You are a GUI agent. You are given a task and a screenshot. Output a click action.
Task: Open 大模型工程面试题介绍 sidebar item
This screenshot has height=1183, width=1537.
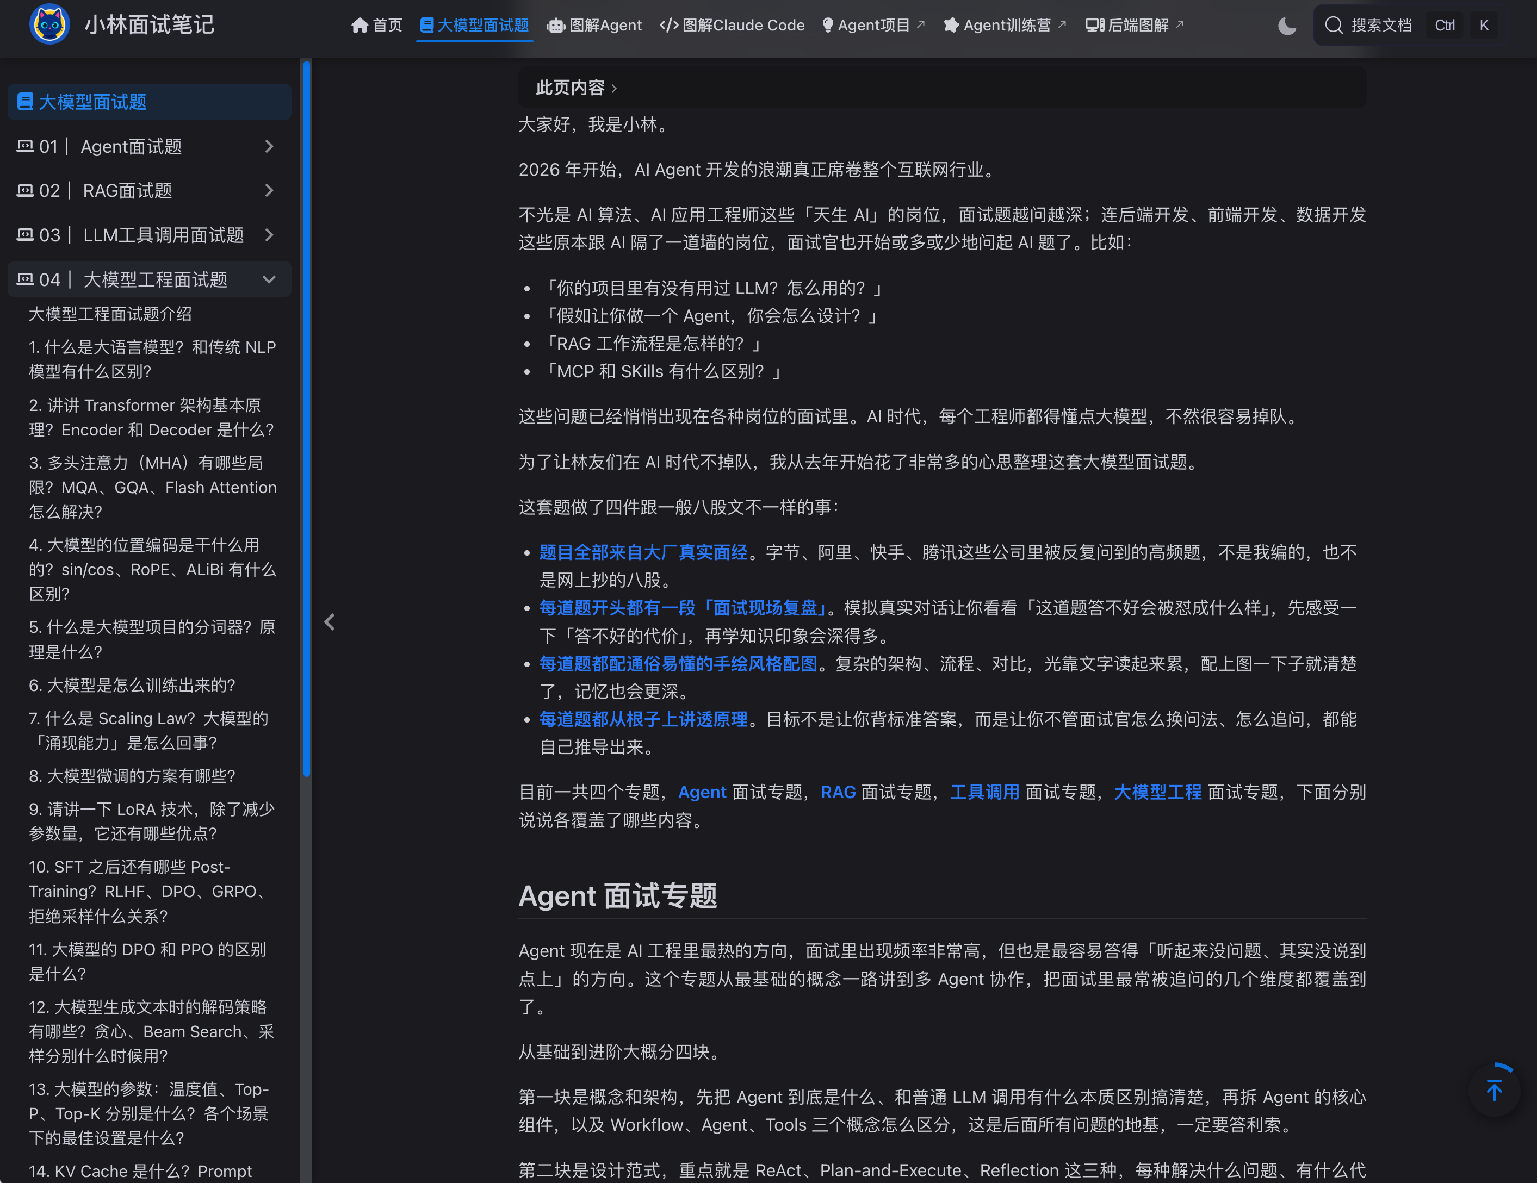[x=110, y=314]
